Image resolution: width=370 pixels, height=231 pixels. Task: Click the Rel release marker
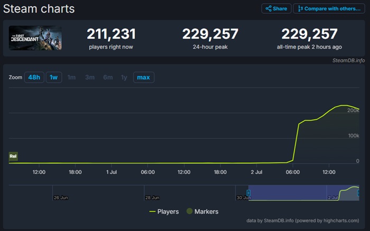tap(13, 156)
